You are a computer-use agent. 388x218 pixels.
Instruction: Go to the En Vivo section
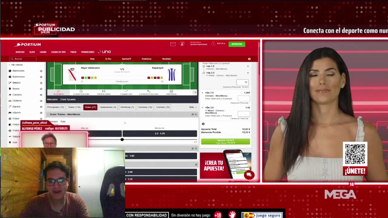(x=108, y=59)
